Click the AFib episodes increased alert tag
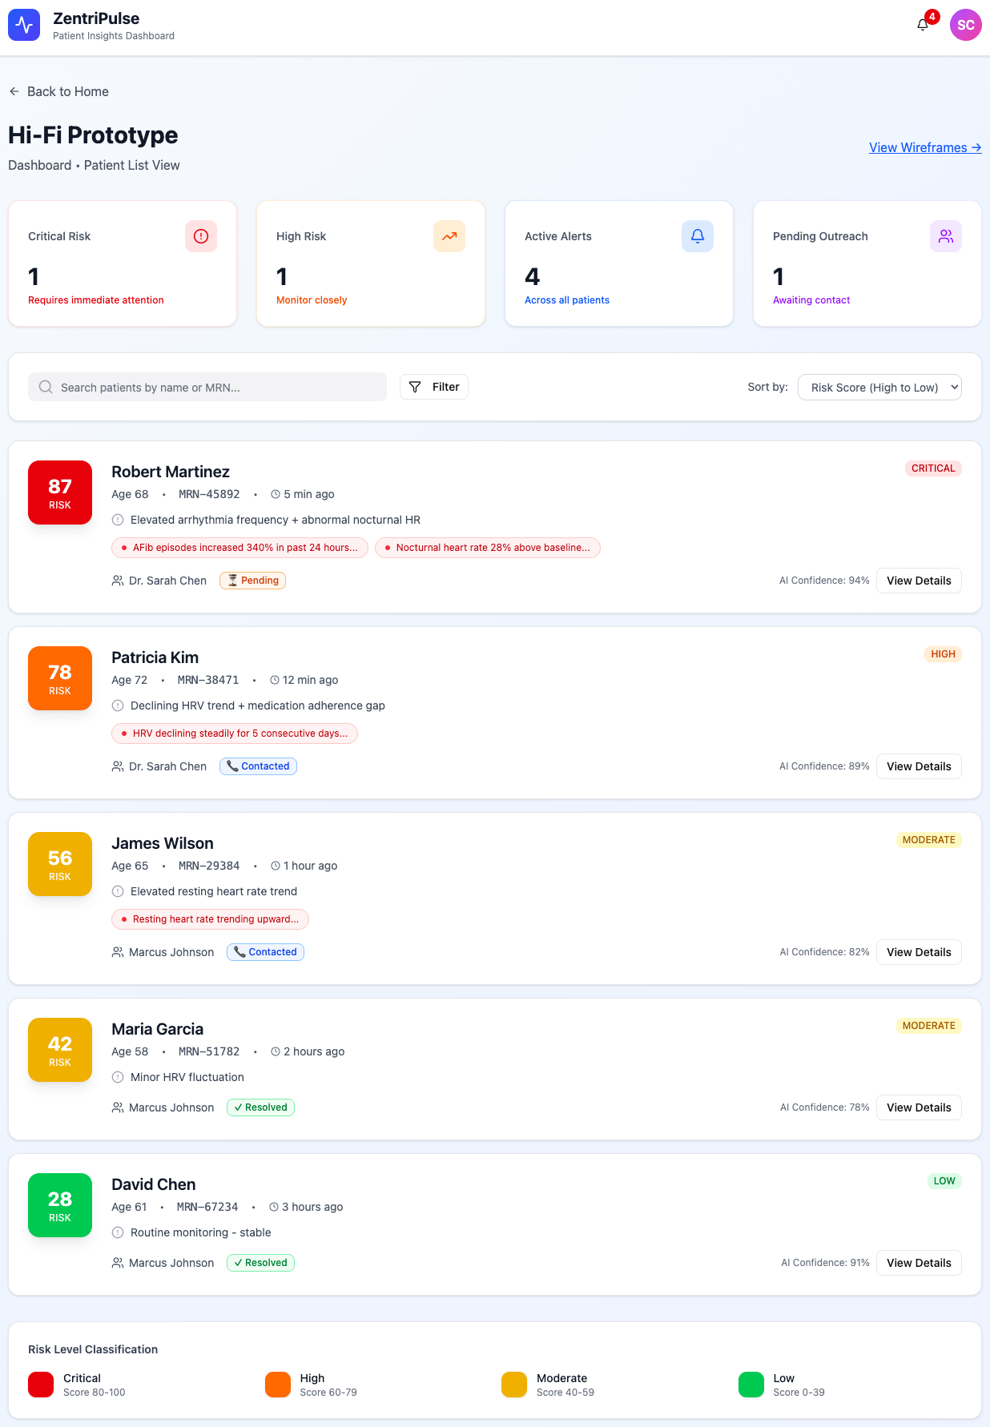This screenshot has height=1427, width=990. click(239, 548)
